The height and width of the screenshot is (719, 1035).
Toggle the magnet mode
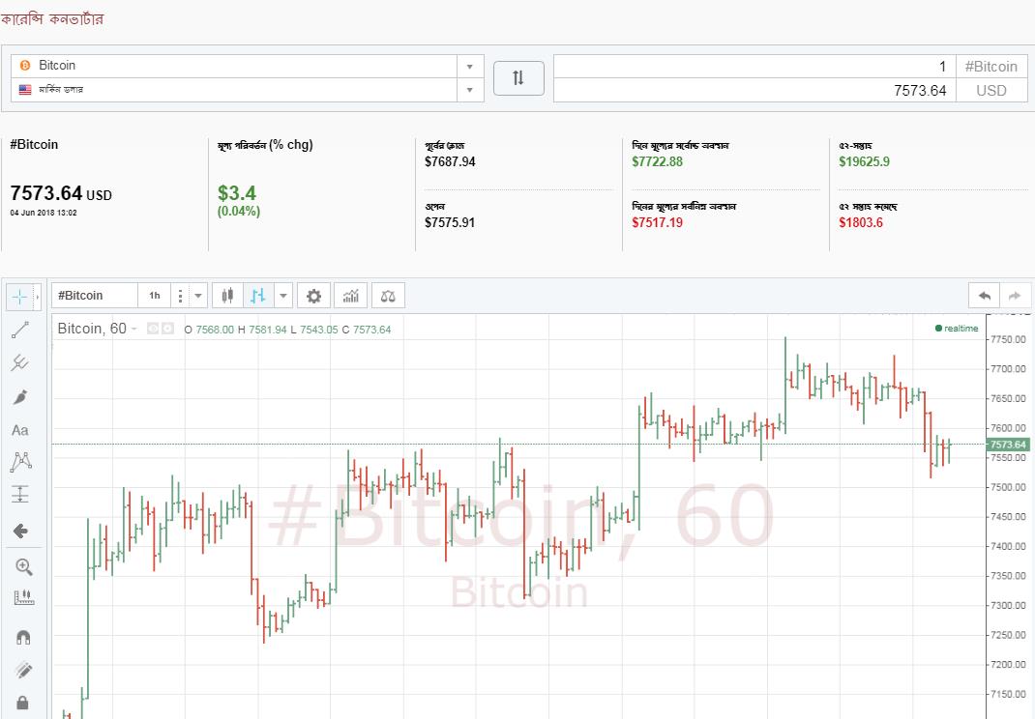pyautogui.click(x=23, y=637)
